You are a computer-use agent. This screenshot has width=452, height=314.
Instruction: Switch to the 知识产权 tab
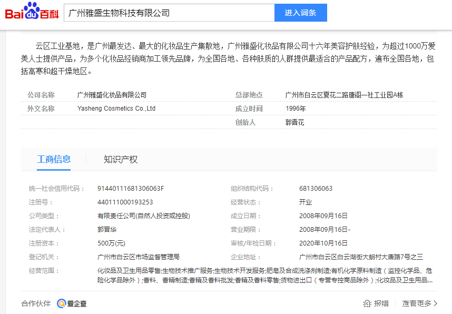point(121,160)
